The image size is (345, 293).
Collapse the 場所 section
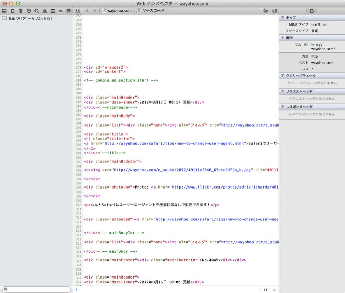click(x=283, y=38)
